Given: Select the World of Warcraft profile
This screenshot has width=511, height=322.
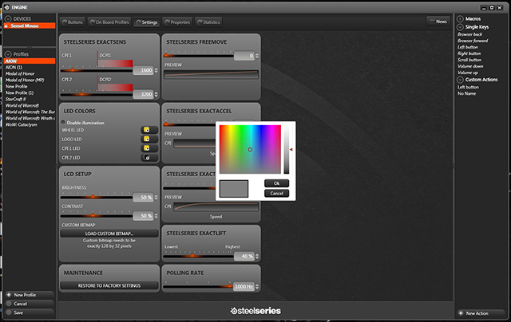Looking at the screenshot, I should (22, 105).
